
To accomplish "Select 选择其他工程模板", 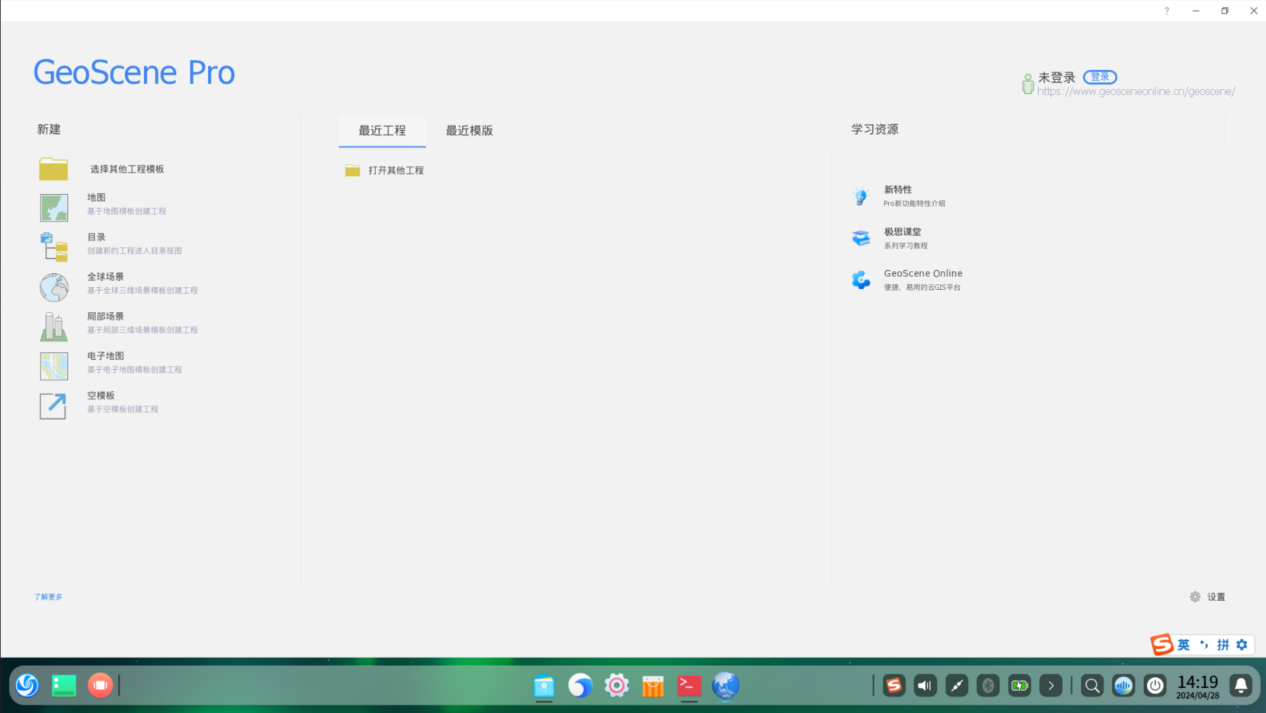I will (x=127, y=169).
